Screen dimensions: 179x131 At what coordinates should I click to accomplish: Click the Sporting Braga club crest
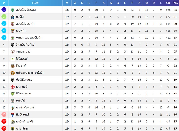pyautogui.click(x=13, y=24)
